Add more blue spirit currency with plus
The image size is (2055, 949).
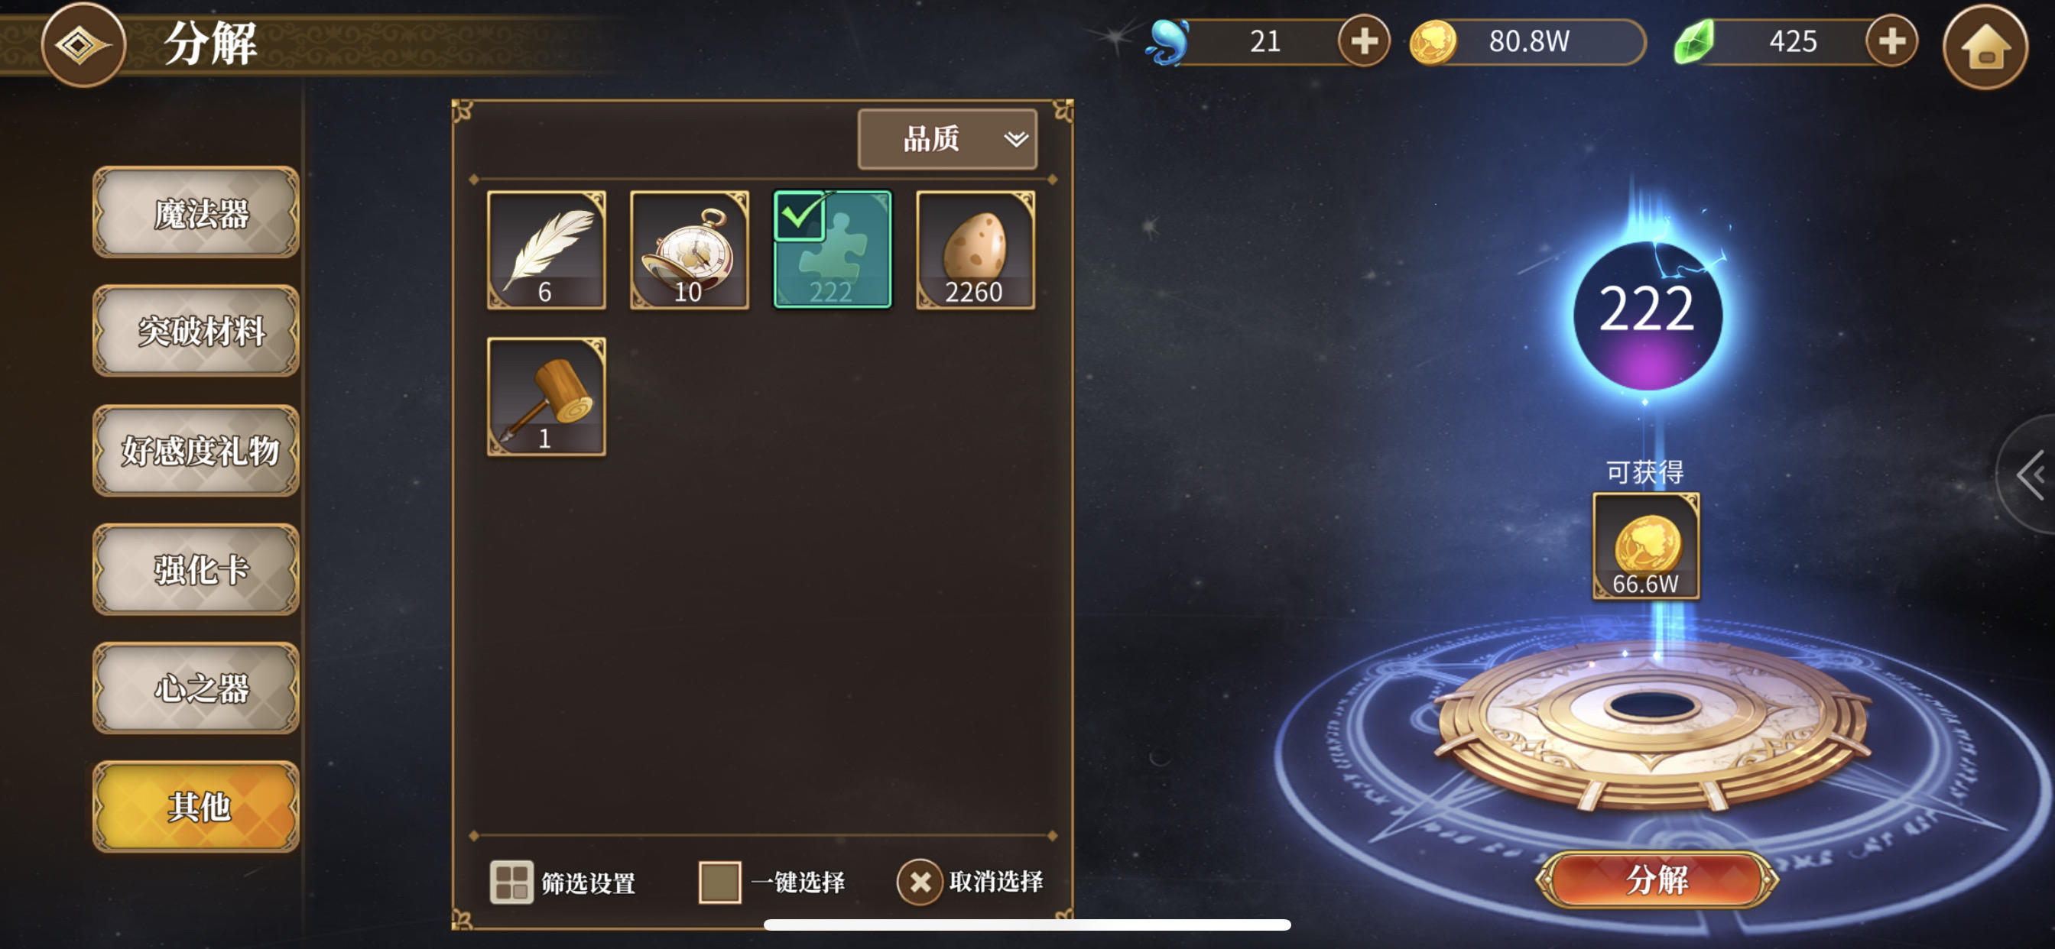[1363, 40]
